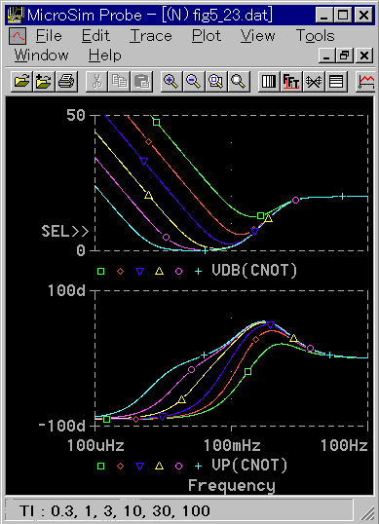Open the document control icon left of File
The image size is (379, 524).
click(18, 36)
